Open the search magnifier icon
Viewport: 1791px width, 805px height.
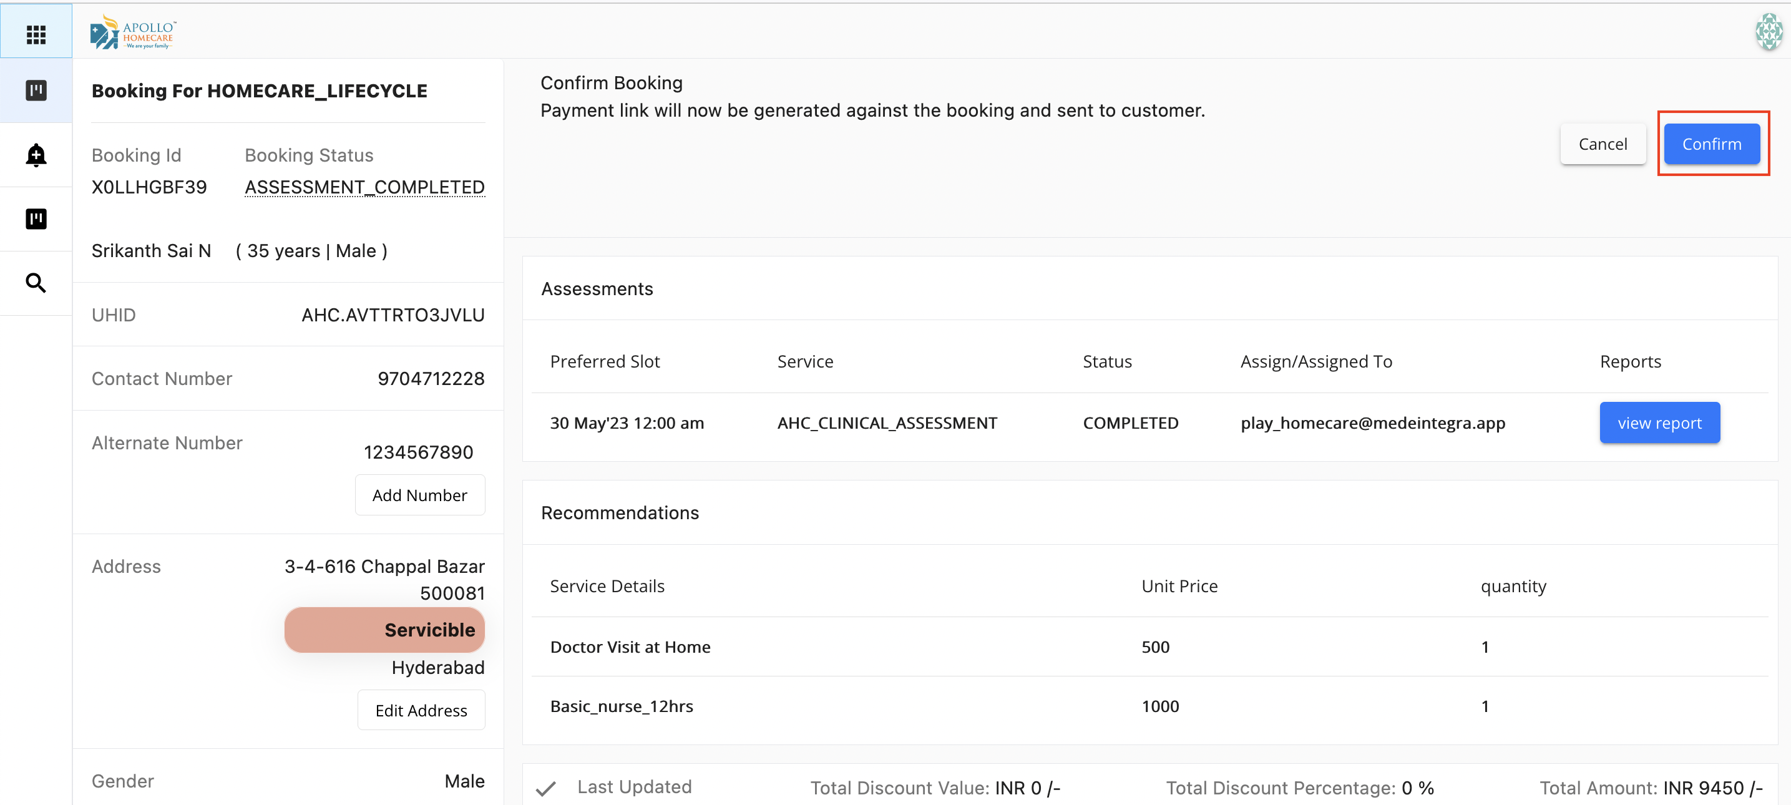point(36,283)
